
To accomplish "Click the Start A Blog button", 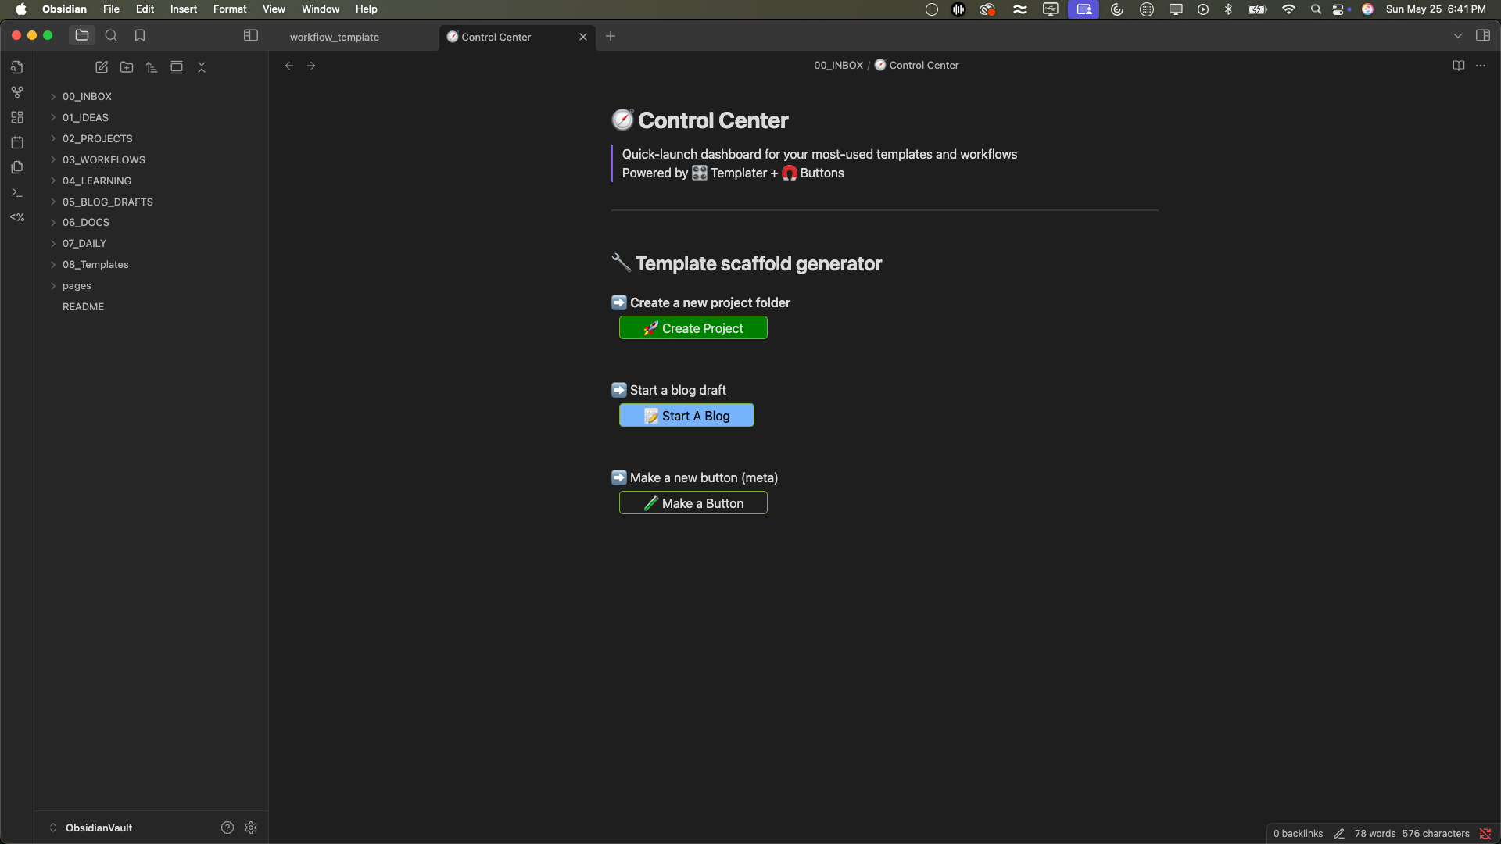I will tap(686, 416).
